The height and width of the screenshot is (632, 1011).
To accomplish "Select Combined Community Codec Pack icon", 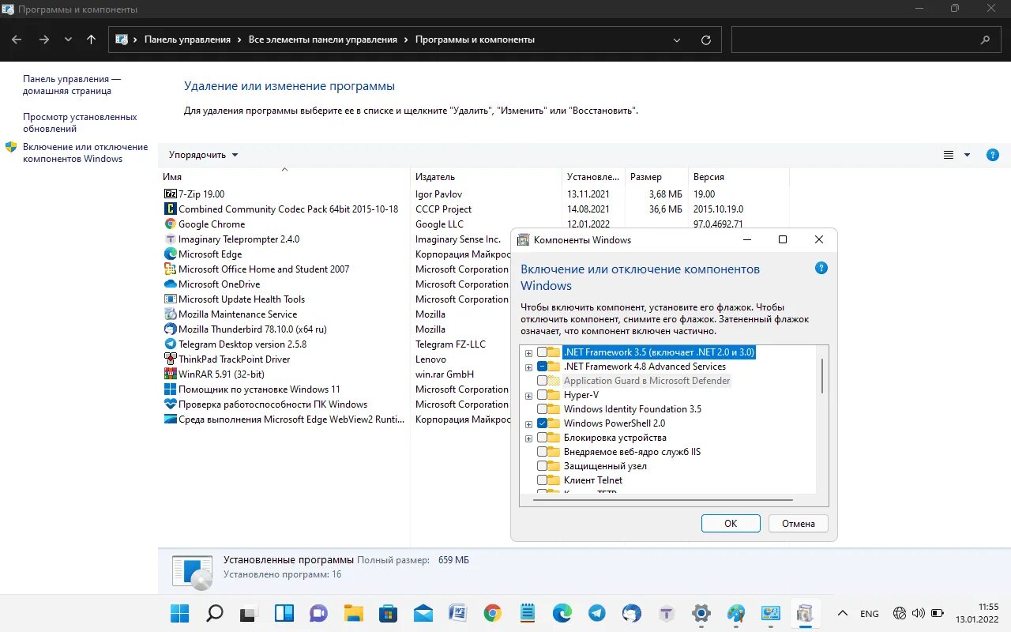I will [x=170, y=209].
